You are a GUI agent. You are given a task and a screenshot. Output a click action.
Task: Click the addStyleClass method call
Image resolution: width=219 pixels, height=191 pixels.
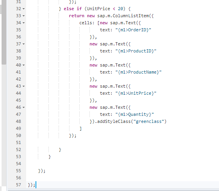pos(114,121)
